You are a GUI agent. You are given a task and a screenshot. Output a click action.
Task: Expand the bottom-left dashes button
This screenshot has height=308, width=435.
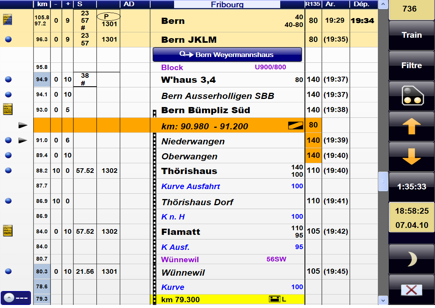(x=16, y=298)
